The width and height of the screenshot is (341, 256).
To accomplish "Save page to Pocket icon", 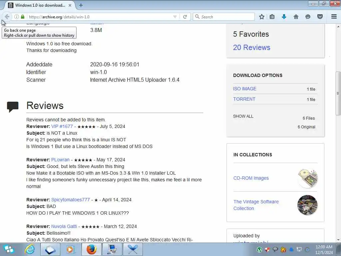I will pos(320,17).
